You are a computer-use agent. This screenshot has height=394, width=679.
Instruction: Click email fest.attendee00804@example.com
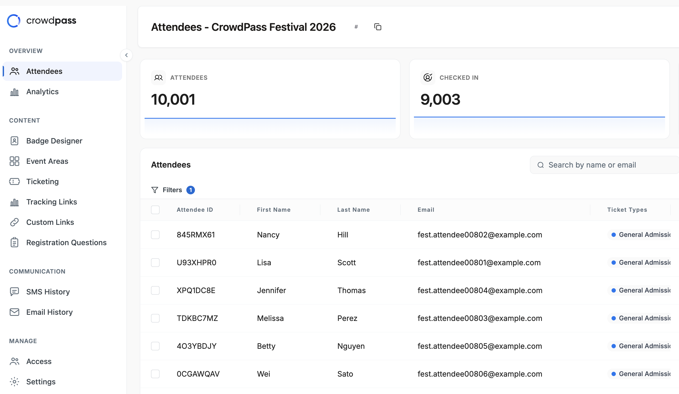pyautogui.click(x=480, y=290)
